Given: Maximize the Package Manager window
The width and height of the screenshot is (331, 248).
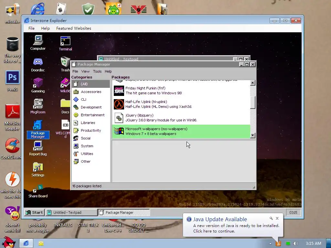Looking at the screenshot, I should tap(247, 64).
